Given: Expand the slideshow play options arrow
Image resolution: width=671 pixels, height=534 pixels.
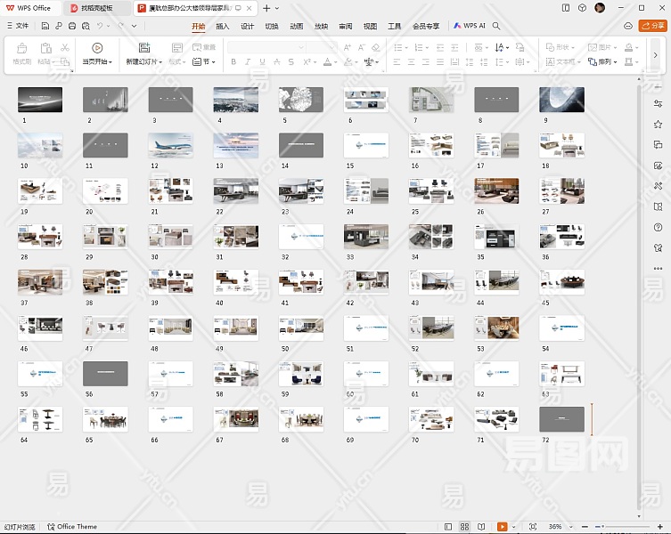Looking at the screenshot, I should click(x=513, y=527).
